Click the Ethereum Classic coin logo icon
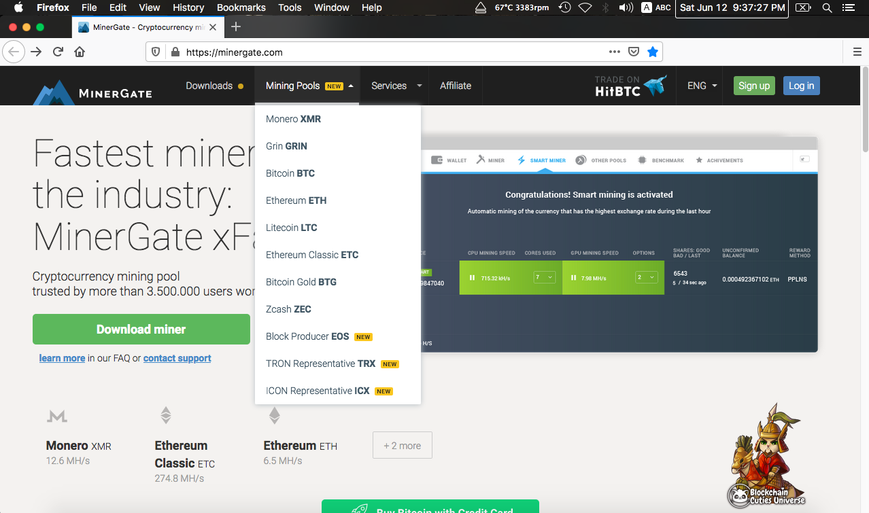The height and width of the screenshot is (513, 869). click(165, 415)
